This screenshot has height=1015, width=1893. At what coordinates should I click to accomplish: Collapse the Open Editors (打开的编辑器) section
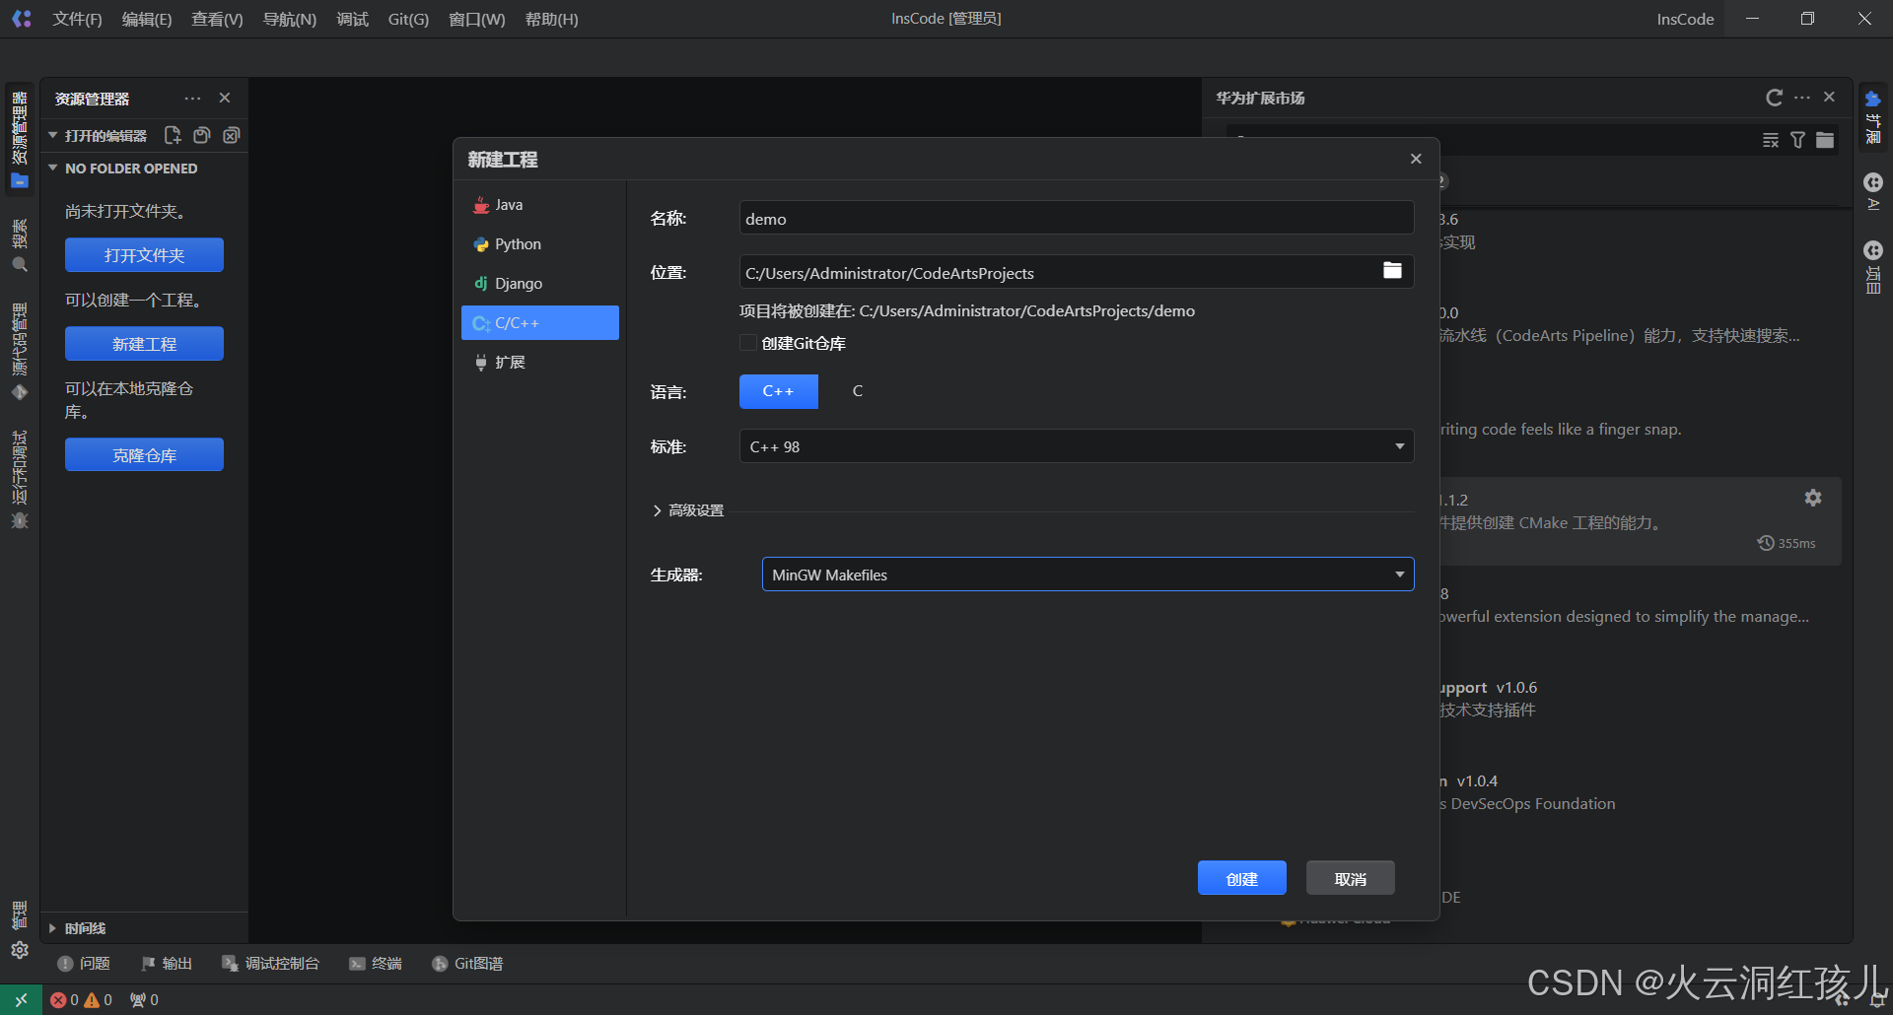[x=98, y=135]
